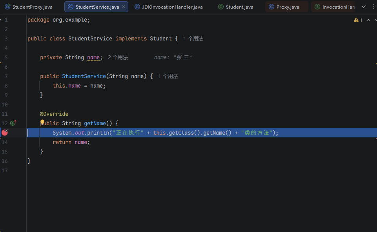
Task: Click the yellow warning indicator showing 1
Action: coord(358,20)
